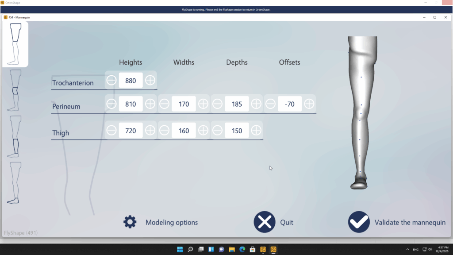Click the Thigh height input field

[131, 131]
